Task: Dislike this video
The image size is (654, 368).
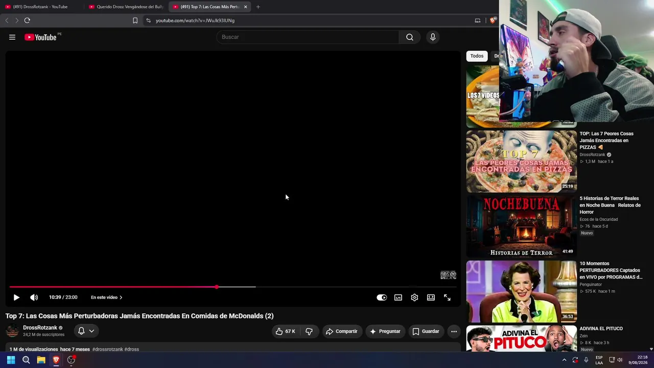Action: 309,331
